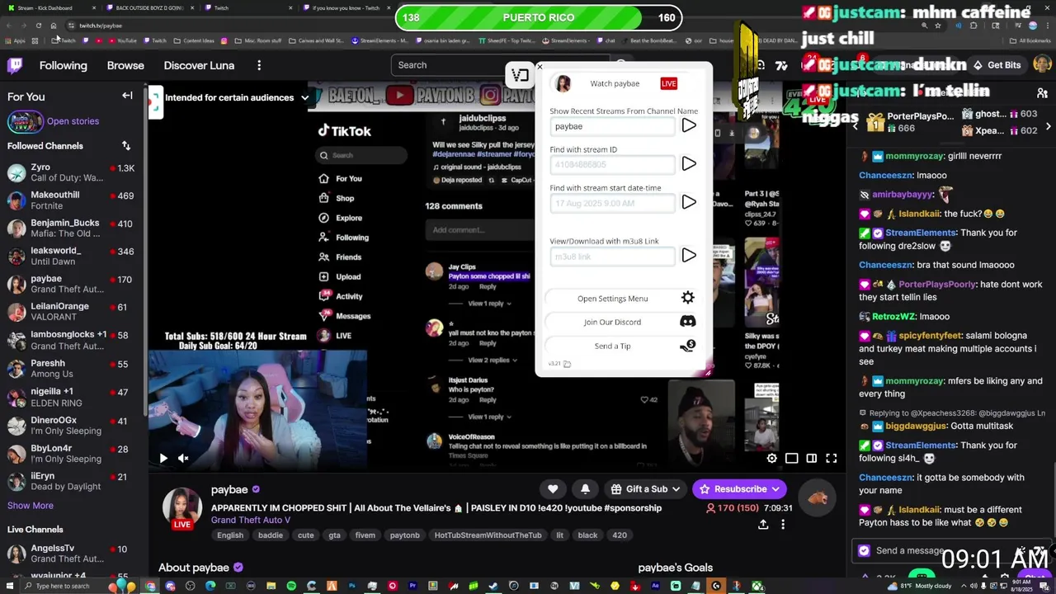Viewport: 1056px width, 594px height.
Task: Open Spotify from the taskbar
Action: 291,587
